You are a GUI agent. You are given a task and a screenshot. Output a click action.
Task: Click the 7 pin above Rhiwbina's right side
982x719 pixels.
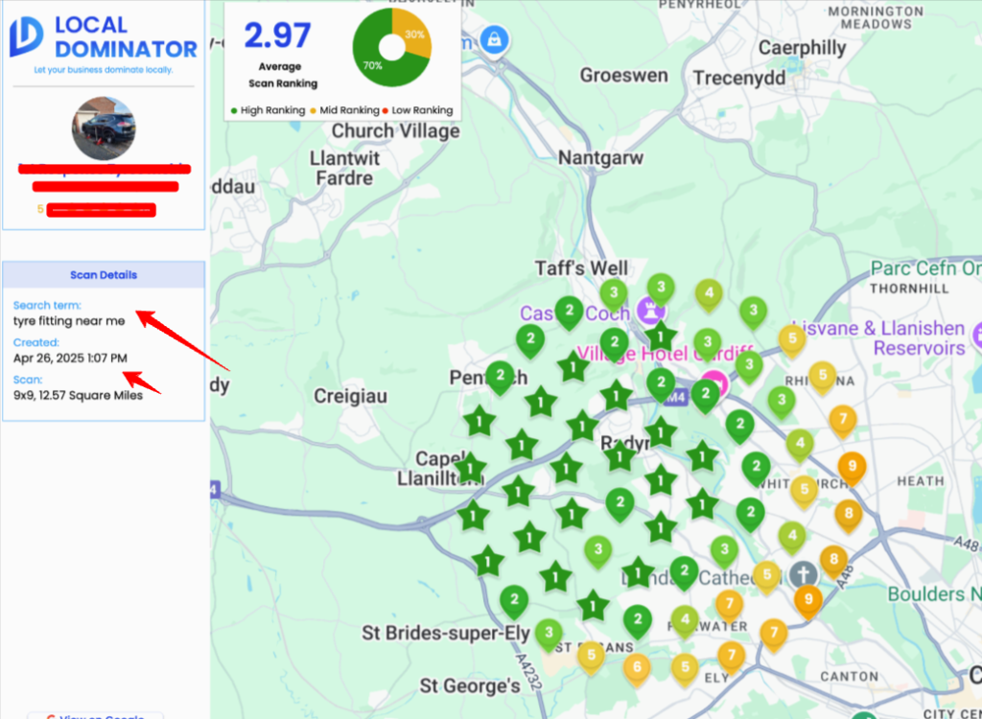point(843,420)
